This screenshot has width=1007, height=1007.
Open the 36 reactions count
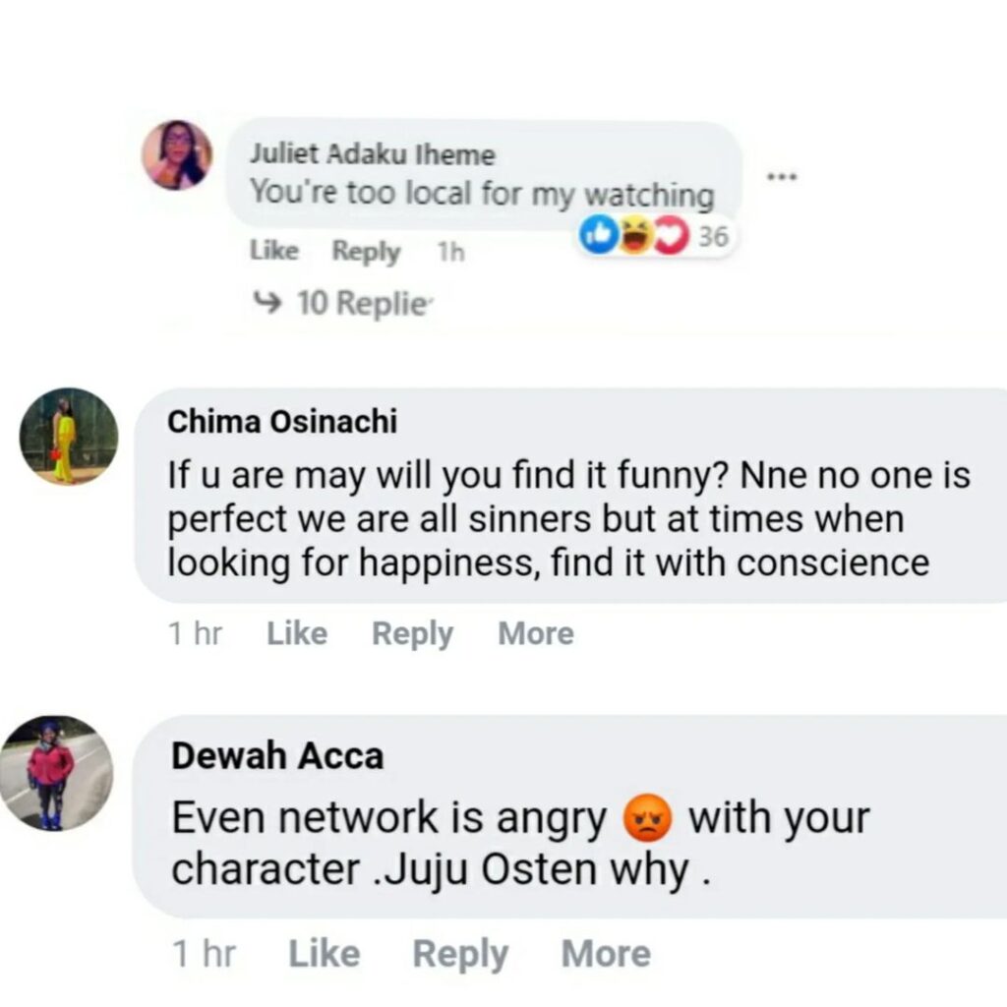(x=714, y=236)
